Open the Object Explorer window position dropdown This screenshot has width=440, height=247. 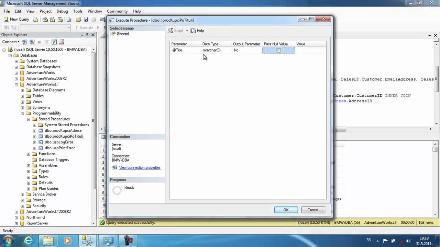(x=82, y=35)
